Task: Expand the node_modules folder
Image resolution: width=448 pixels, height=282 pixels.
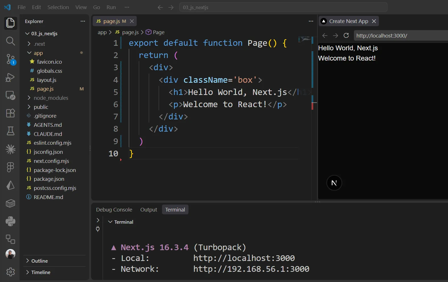Action: coord(29,98)
